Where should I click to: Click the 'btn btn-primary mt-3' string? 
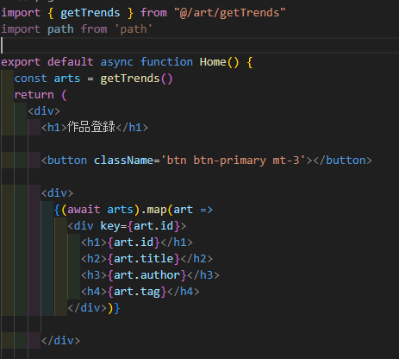234,161
